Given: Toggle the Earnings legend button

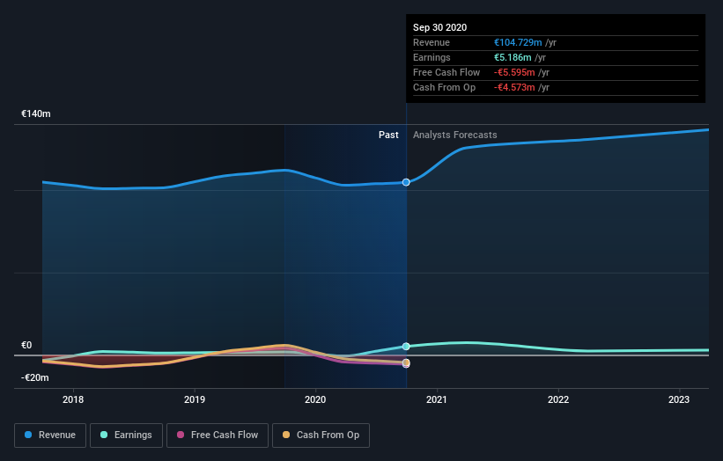Looking at the screenshot, I should (126, 435).
